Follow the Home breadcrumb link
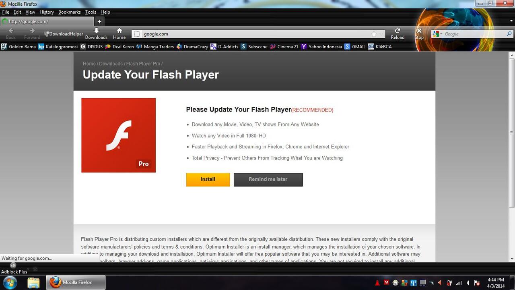The width and height of the screenshot is (515, 290). pyautogui.click(x=89, y=64)
